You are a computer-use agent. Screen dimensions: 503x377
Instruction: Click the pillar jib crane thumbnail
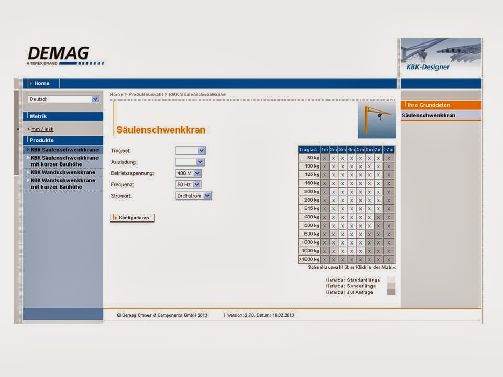(377, 120)
